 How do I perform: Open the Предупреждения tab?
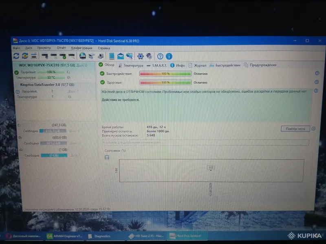click(x=260, y=65)
